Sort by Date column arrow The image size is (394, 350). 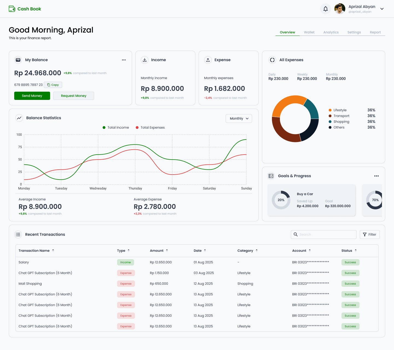tap(205, 250)
